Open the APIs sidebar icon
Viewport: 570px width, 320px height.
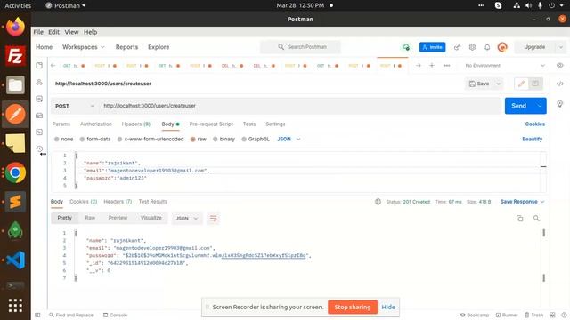(x=39, y=83)
